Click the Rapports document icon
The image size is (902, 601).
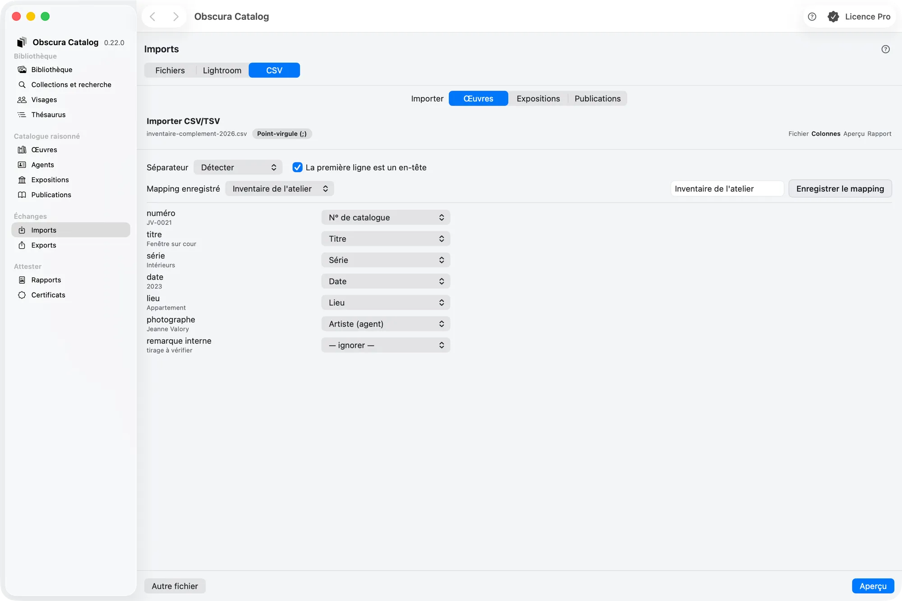click(x=22, y=280)
